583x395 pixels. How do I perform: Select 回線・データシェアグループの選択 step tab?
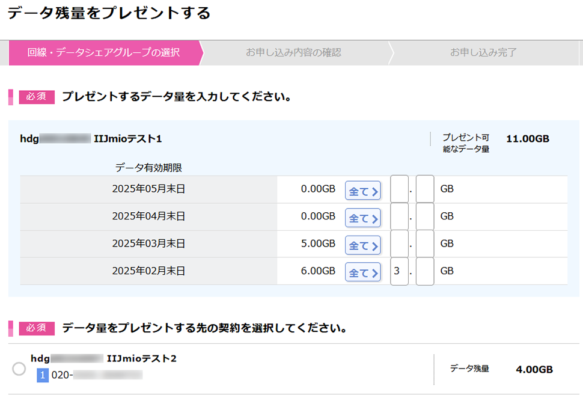(104, 52)
